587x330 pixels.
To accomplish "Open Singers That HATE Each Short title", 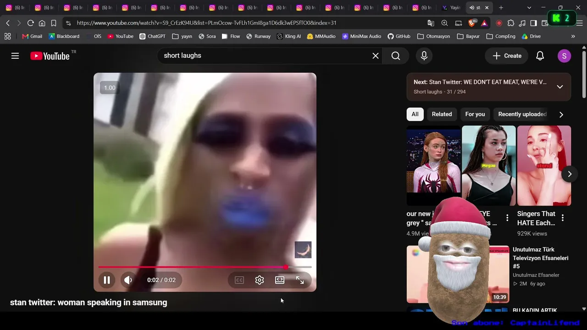I will click(x=536, y=218).
